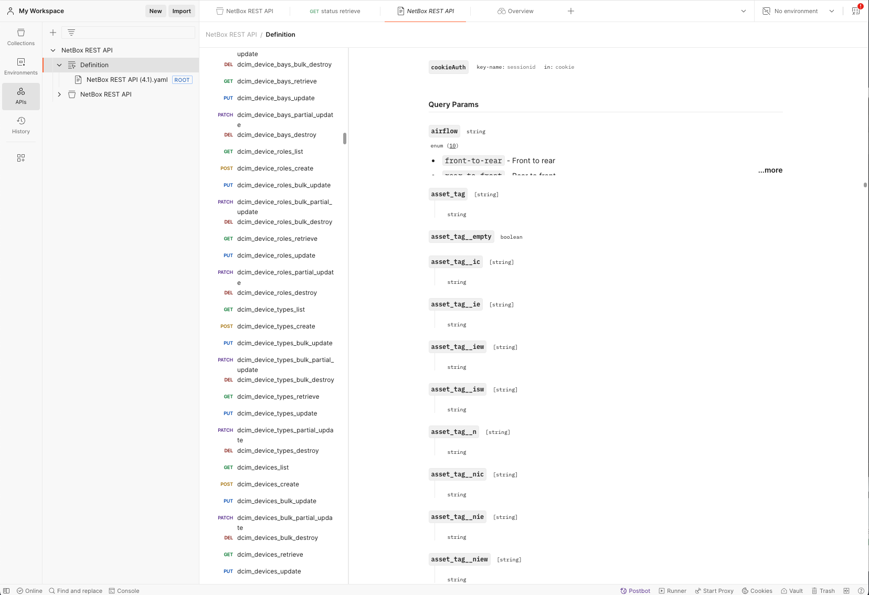Switch to the GET status retrieve tab
This screenshot has width=869, height=595.
(335, 11)
